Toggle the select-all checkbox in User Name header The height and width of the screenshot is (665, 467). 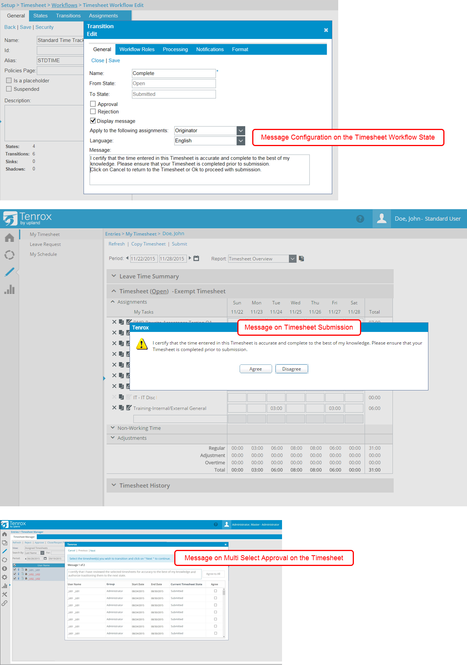(x=15, y=565)
